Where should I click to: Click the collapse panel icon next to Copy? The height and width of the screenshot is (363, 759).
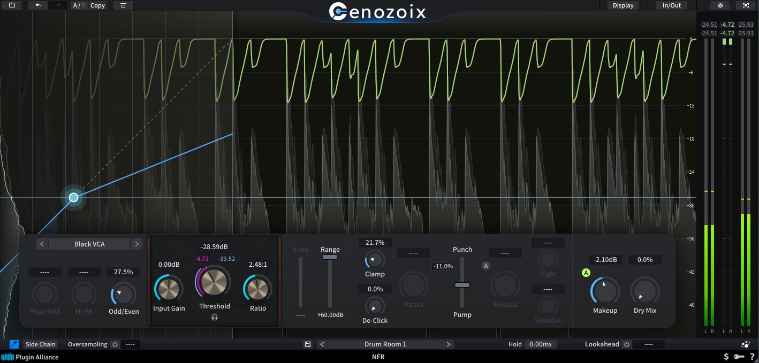[123, 5]
